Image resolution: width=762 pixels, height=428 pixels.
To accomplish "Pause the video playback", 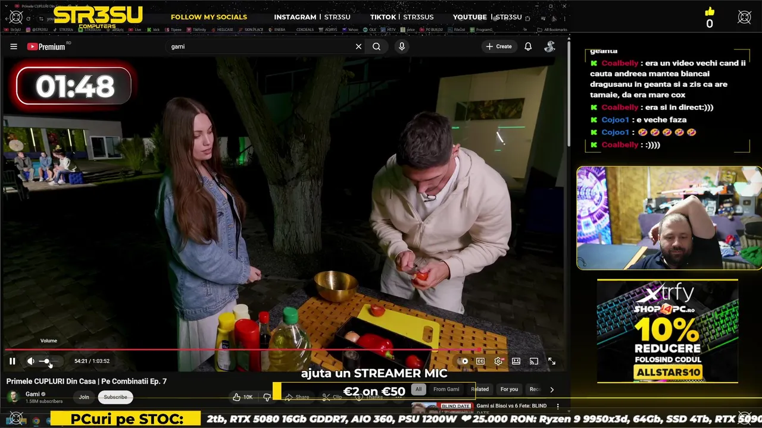I will [x=12, y=361].
